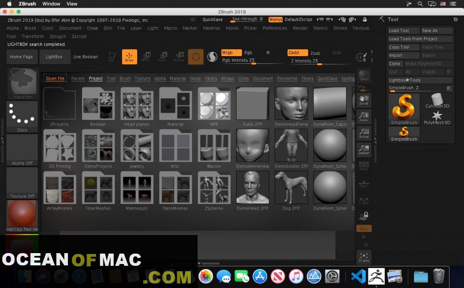Toggle the Rgb paint mode
Viewport: 464px width, 288px height.
click(248, 53)
